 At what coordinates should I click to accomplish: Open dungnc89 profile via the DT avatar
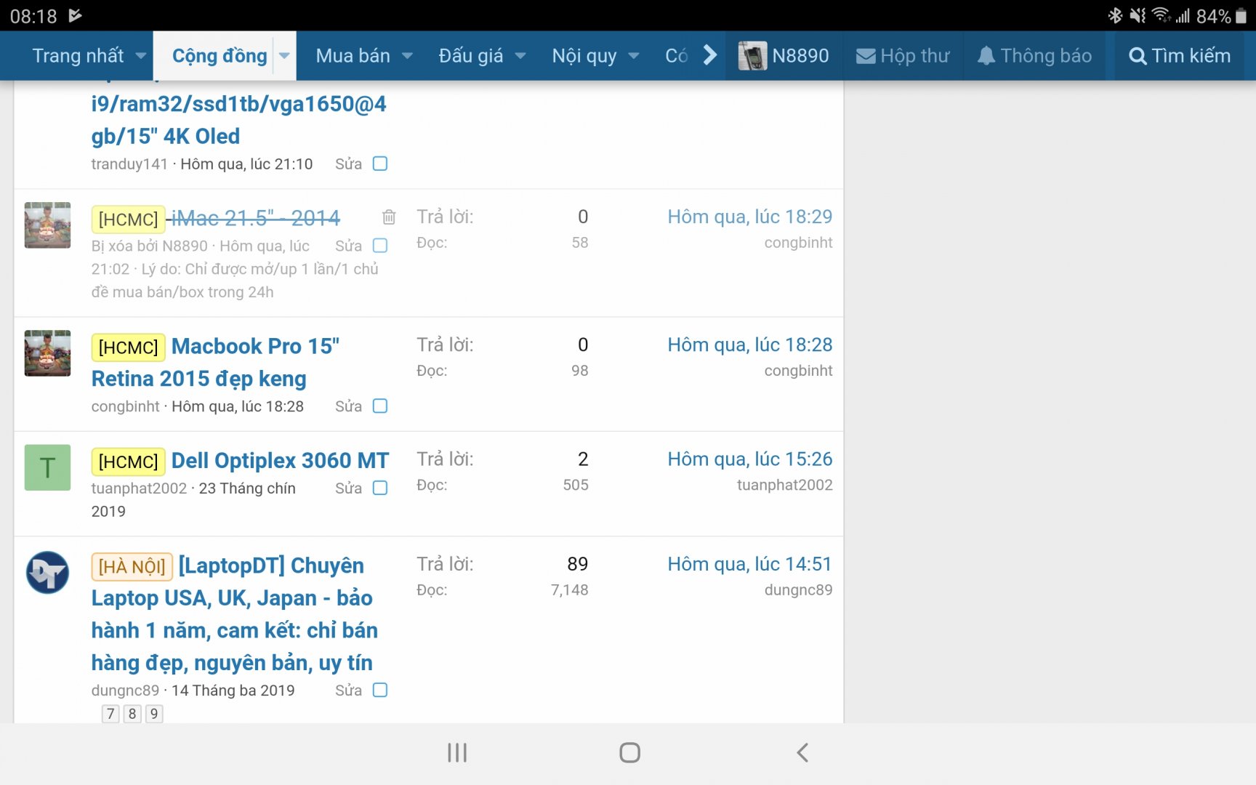(47, 573)
